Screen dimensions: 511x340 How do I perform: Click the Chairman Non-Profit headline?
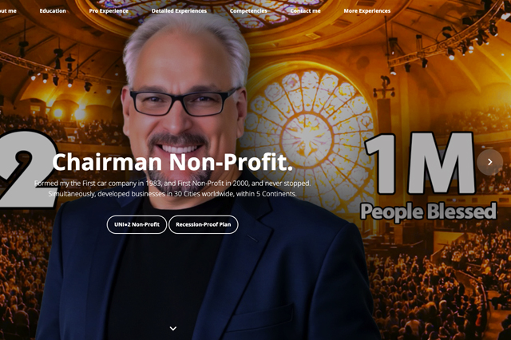pyautogui.click(x=172, y=162)
